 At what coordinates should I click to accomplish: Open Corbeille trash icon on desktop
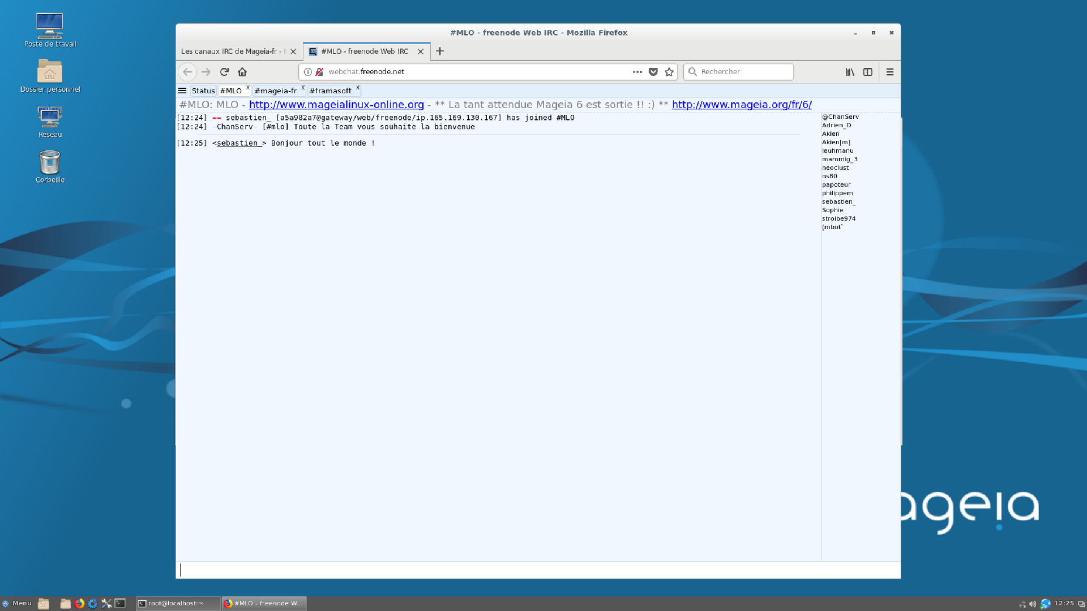50,166
